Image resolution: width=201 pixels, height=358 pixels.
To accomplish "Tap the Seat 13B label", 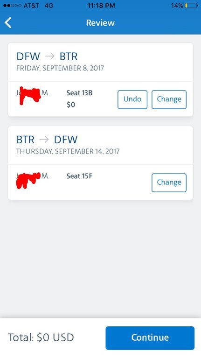I will 79,93.
